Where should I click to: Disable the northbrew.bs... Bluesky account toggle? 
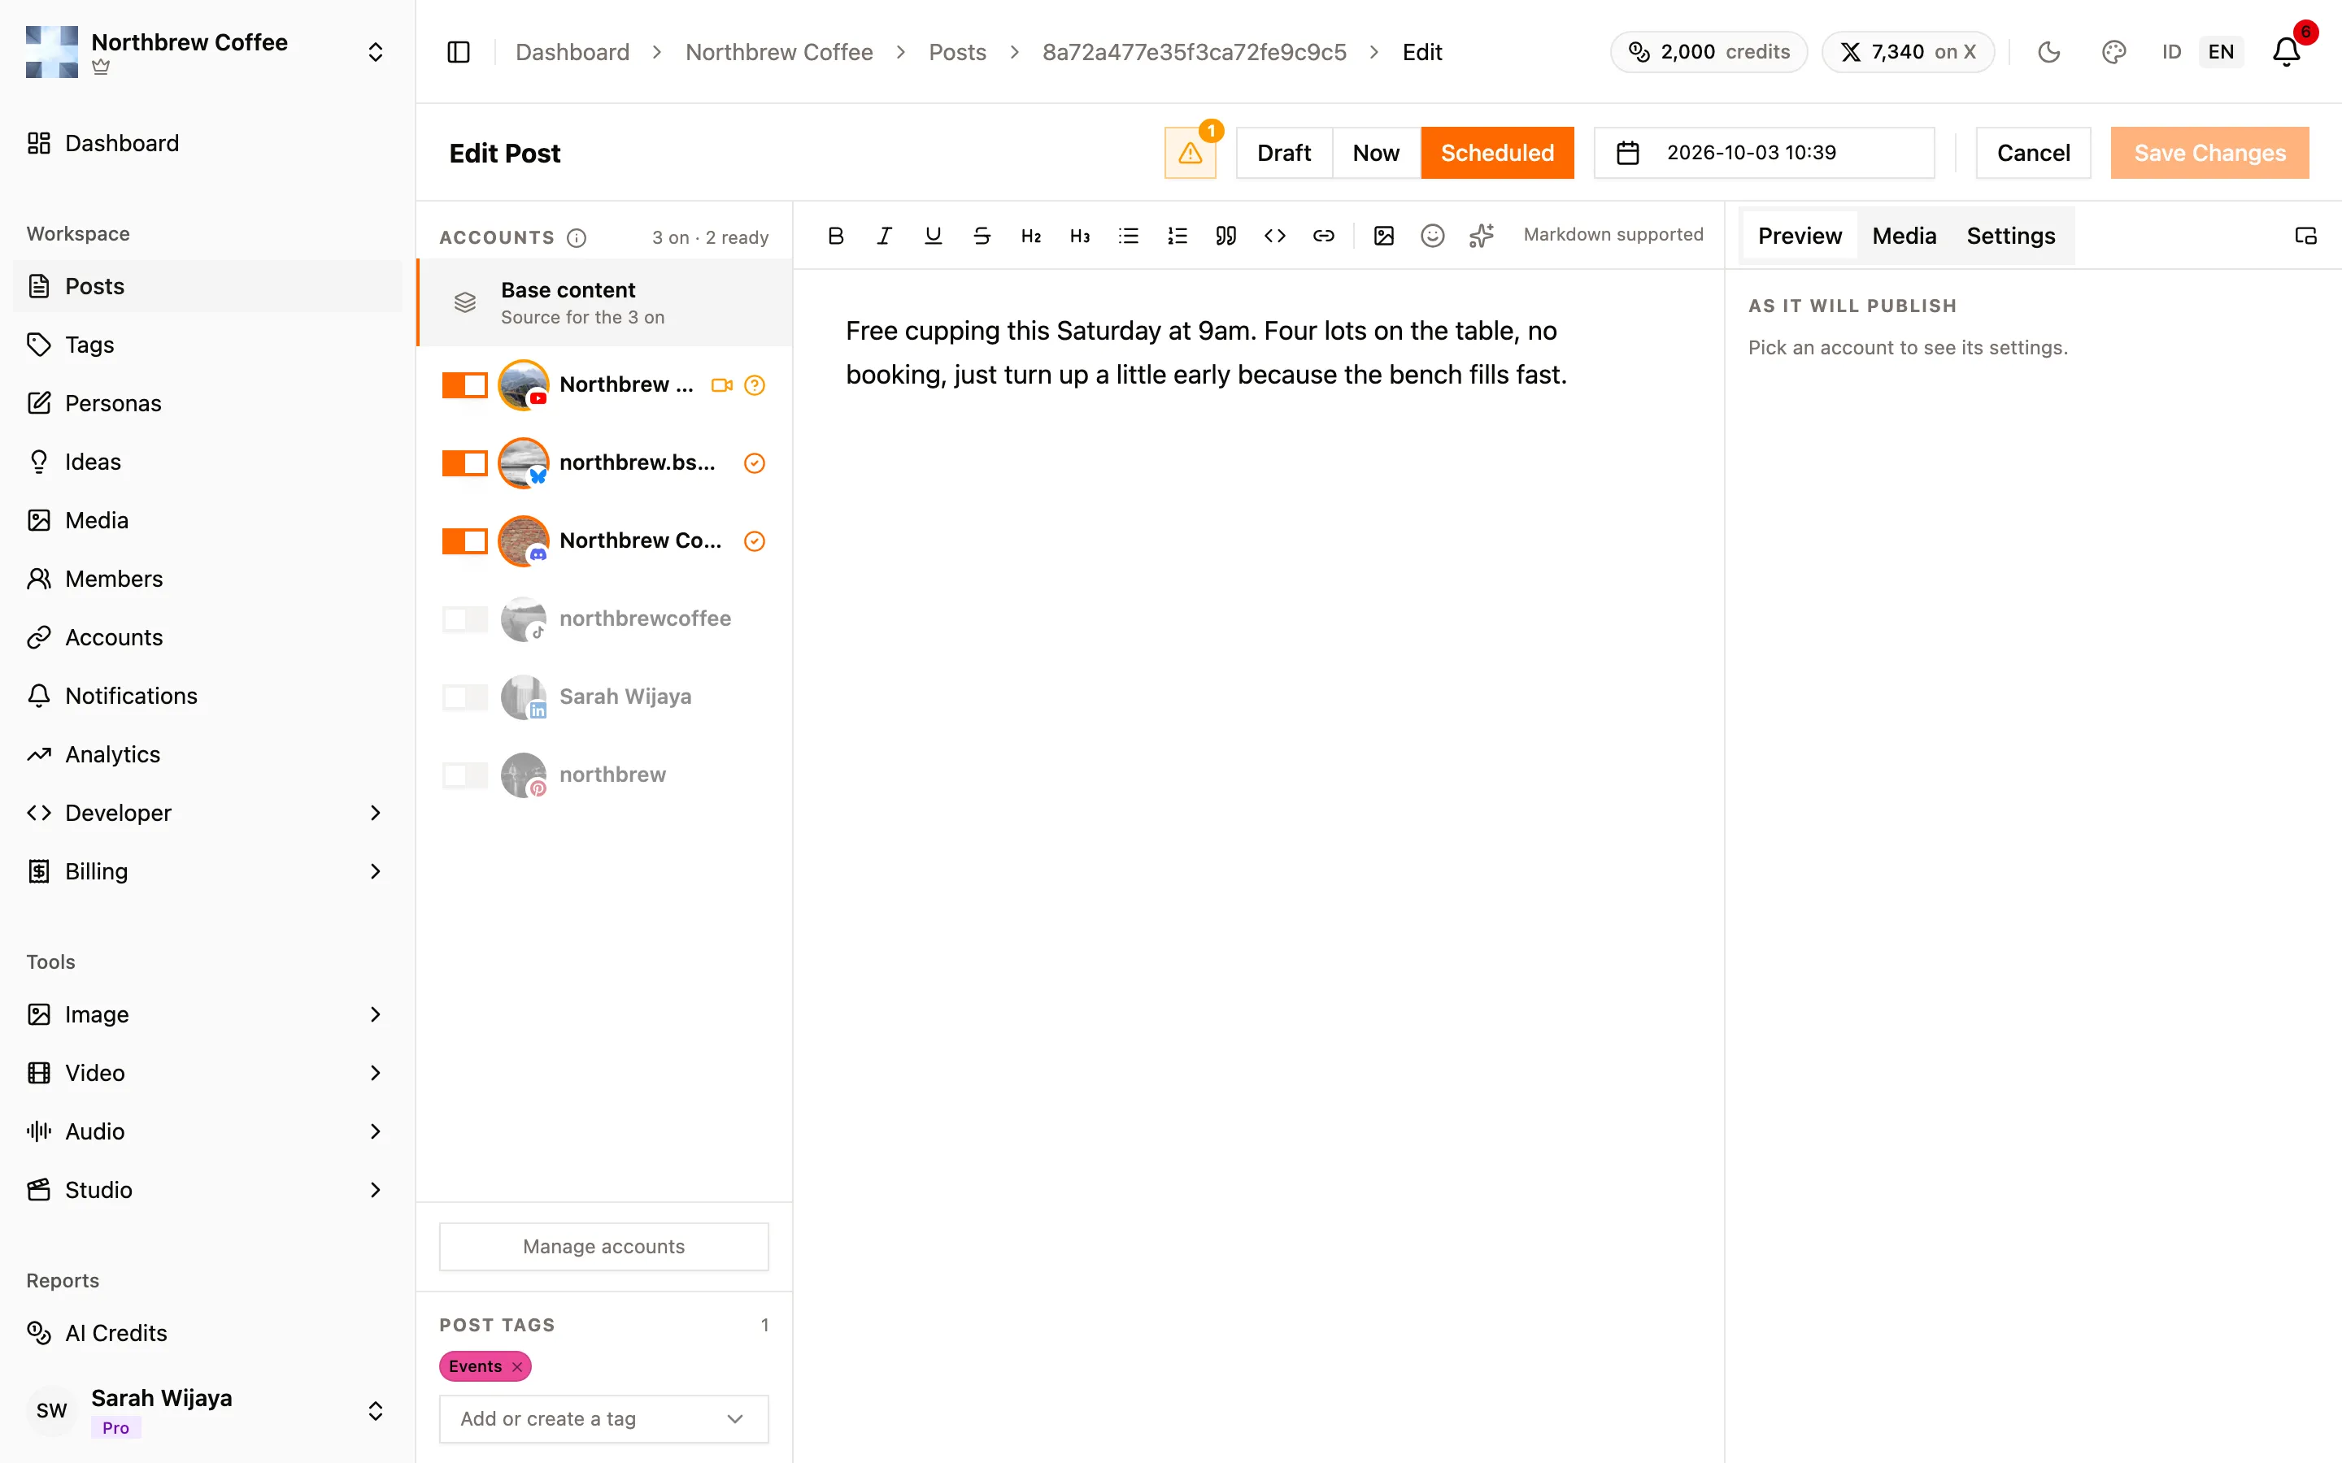464,462
